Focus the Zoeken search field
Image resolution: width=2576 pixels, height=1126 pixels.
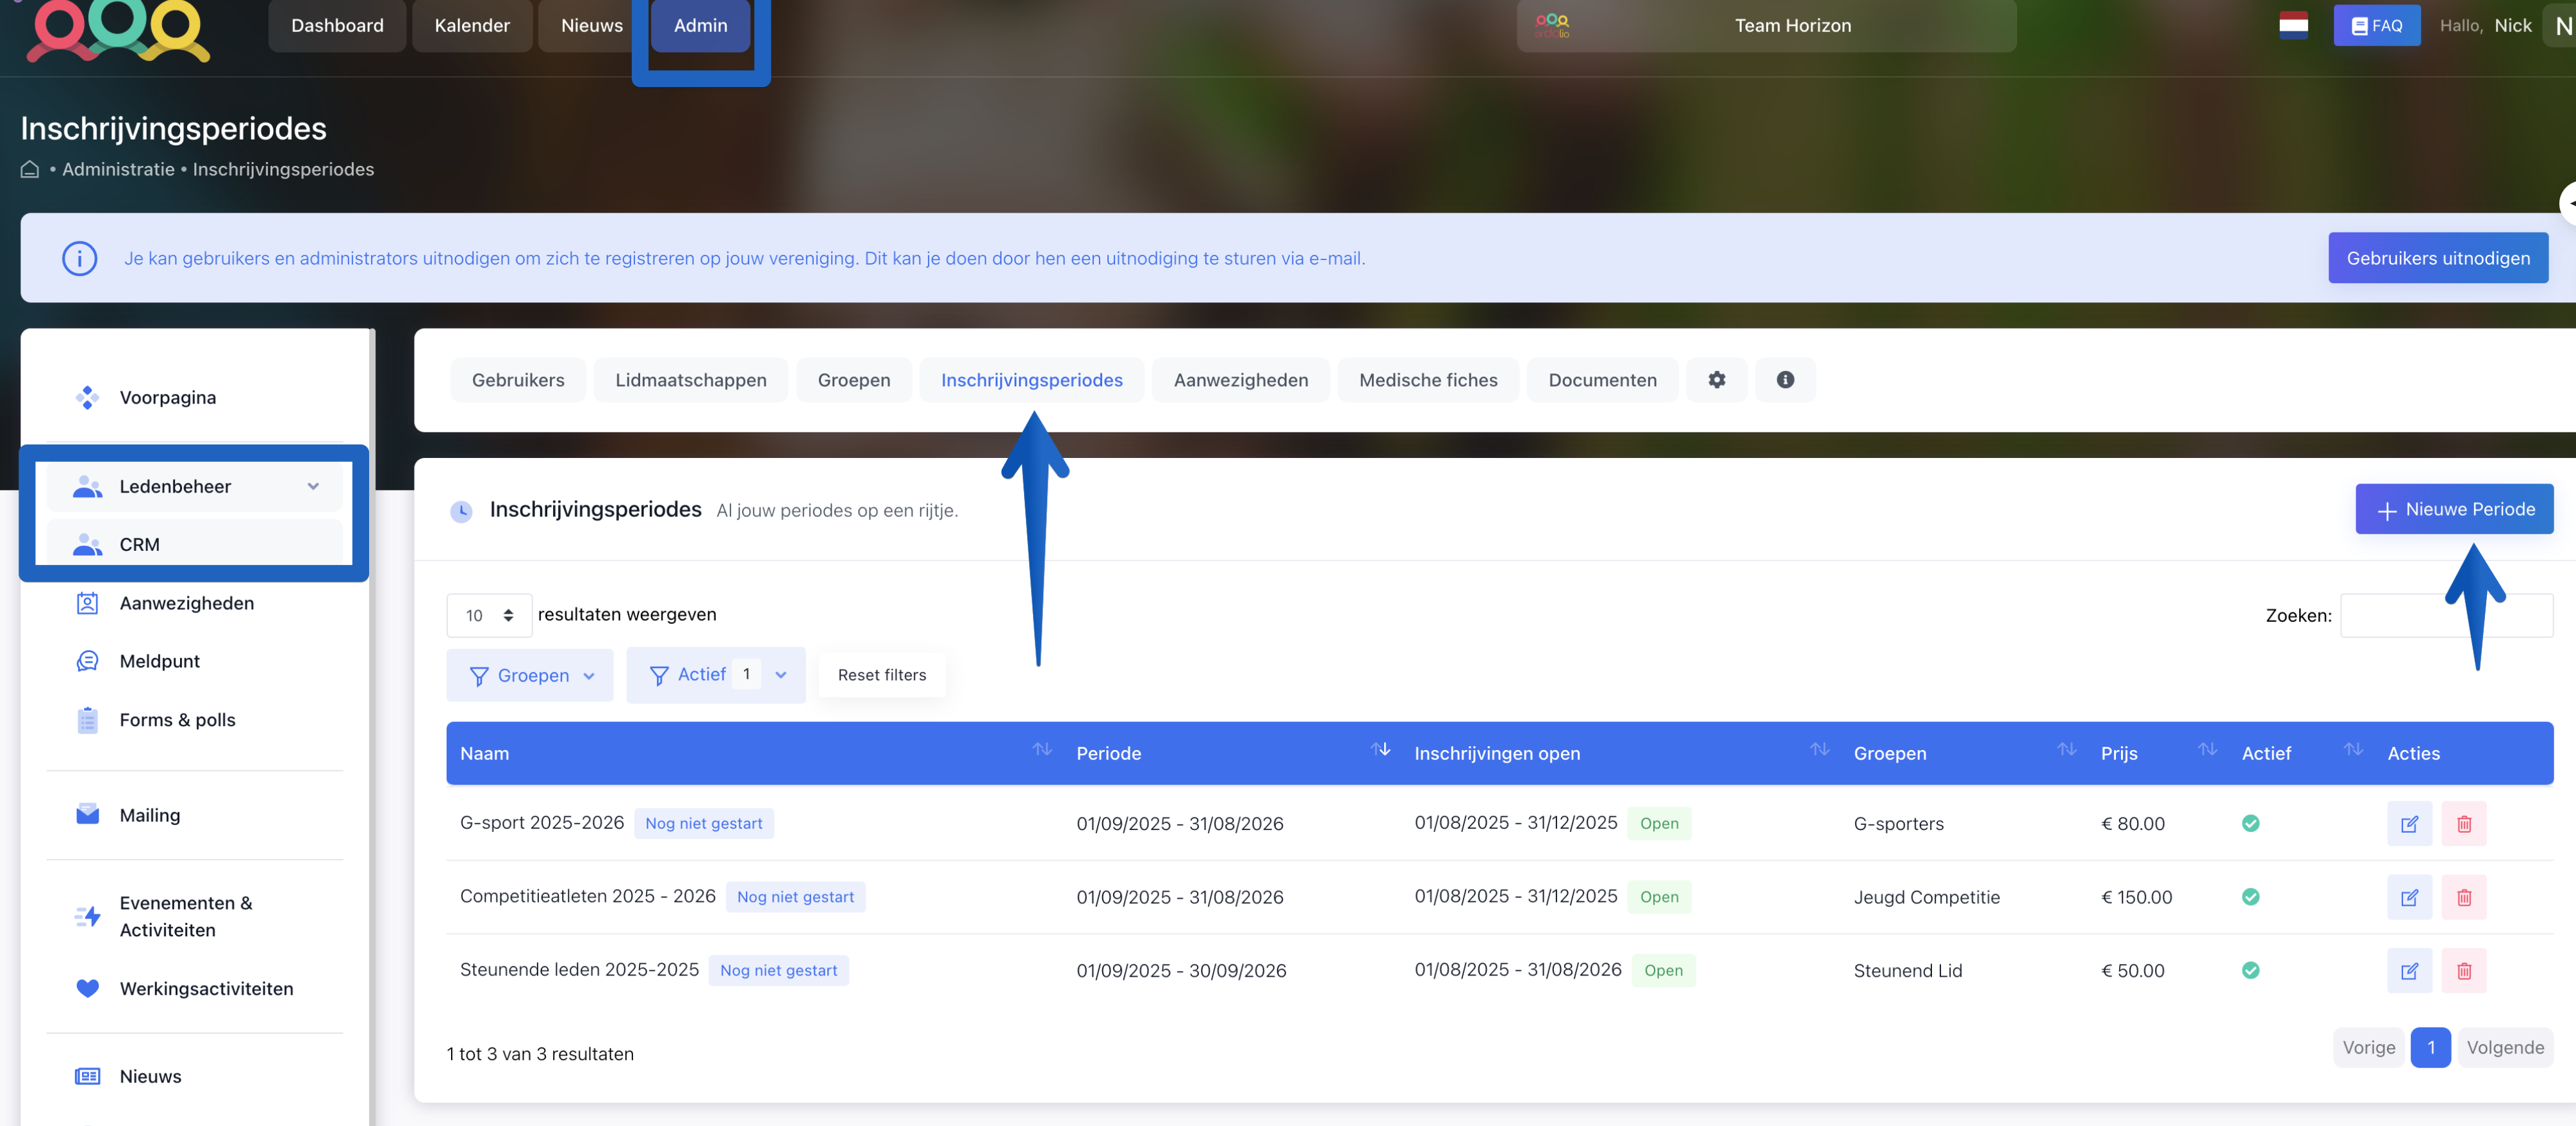pyautogui.click(x=2446, y=616)
